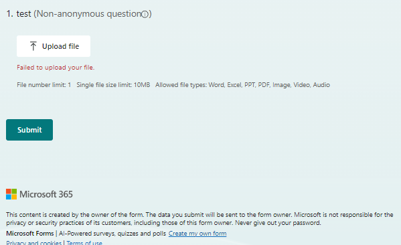Click the upload arrow icon
This screenshot has height=245, width=401.
pyautogui.click(x=33, y=46)
